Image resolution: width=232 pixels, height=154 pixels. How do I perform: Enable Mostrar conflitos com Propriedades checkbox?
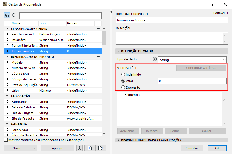tap(6, 140)
